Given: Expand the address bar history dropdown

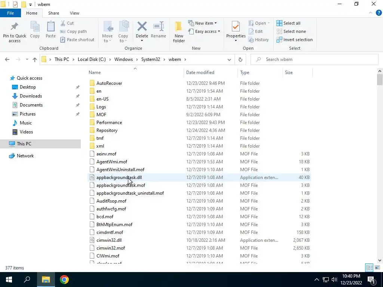Looking at the screenshot, I should (229, 59).
